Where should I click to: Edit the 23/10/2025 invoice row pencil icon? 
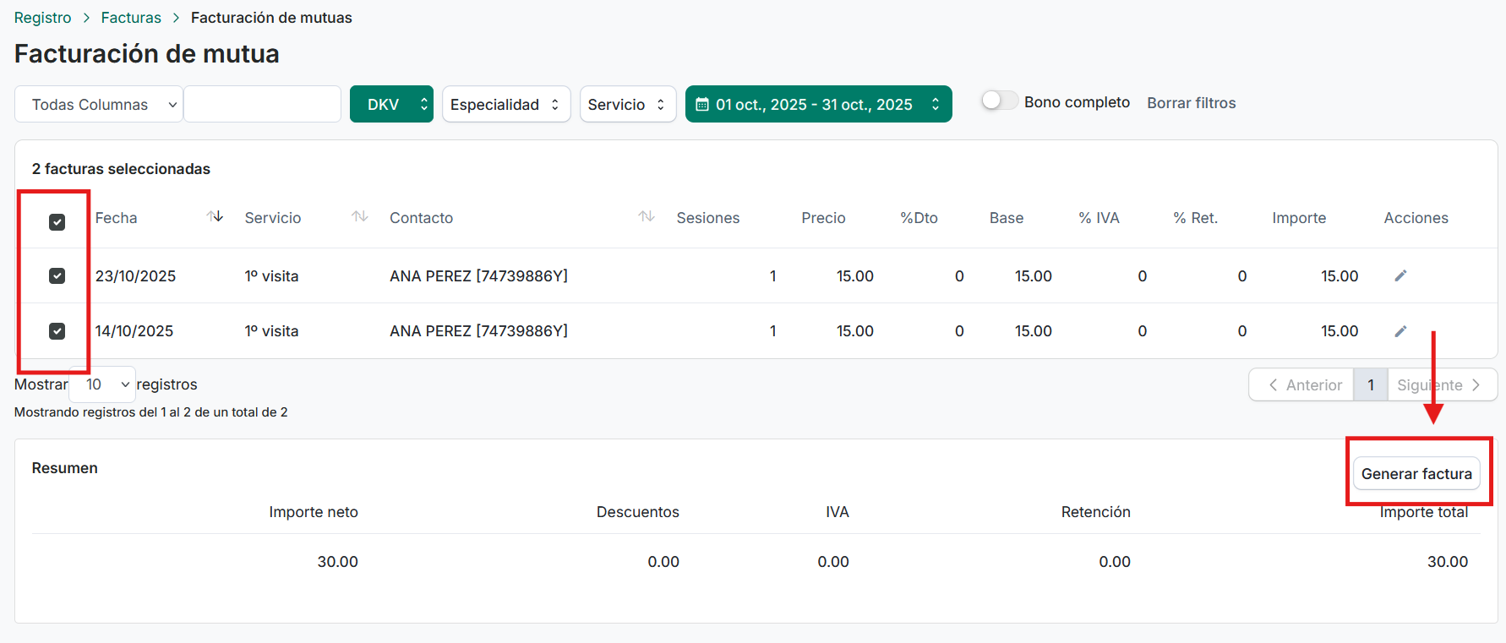tap(1400, 276)
